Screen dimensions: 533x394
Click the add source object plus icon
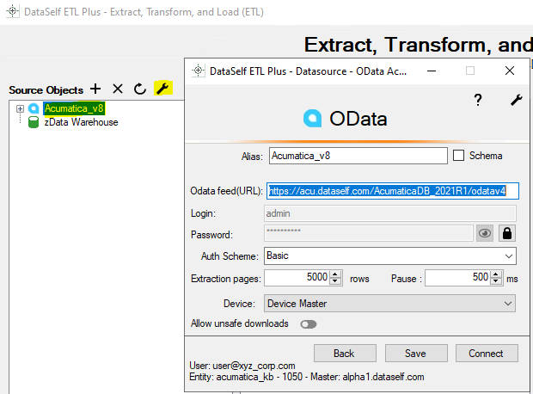tap(95, 89)
